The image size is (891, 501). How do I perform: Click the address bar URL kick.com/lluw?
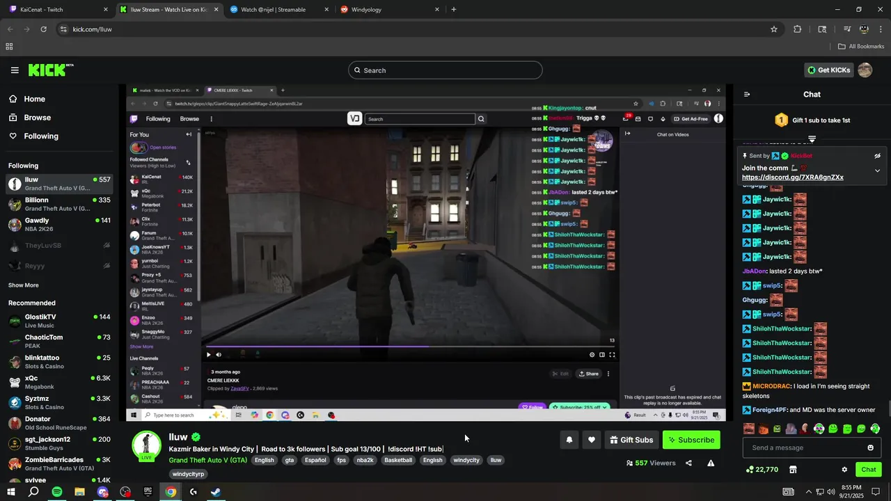pyautogui.click(x=93, y=29)
